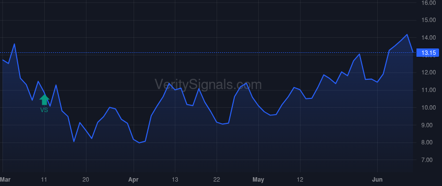The height and width of the screenshot is (186, 442).
Task: Click the 13 date axis label
Action: click(x=175, y=180)
